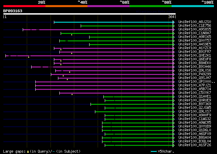The height and width of the screenshot is (154, 217).
Task: Select the UniRef100_B8AEK0 label
Action: pyautogui.click(x=195, y=63)
